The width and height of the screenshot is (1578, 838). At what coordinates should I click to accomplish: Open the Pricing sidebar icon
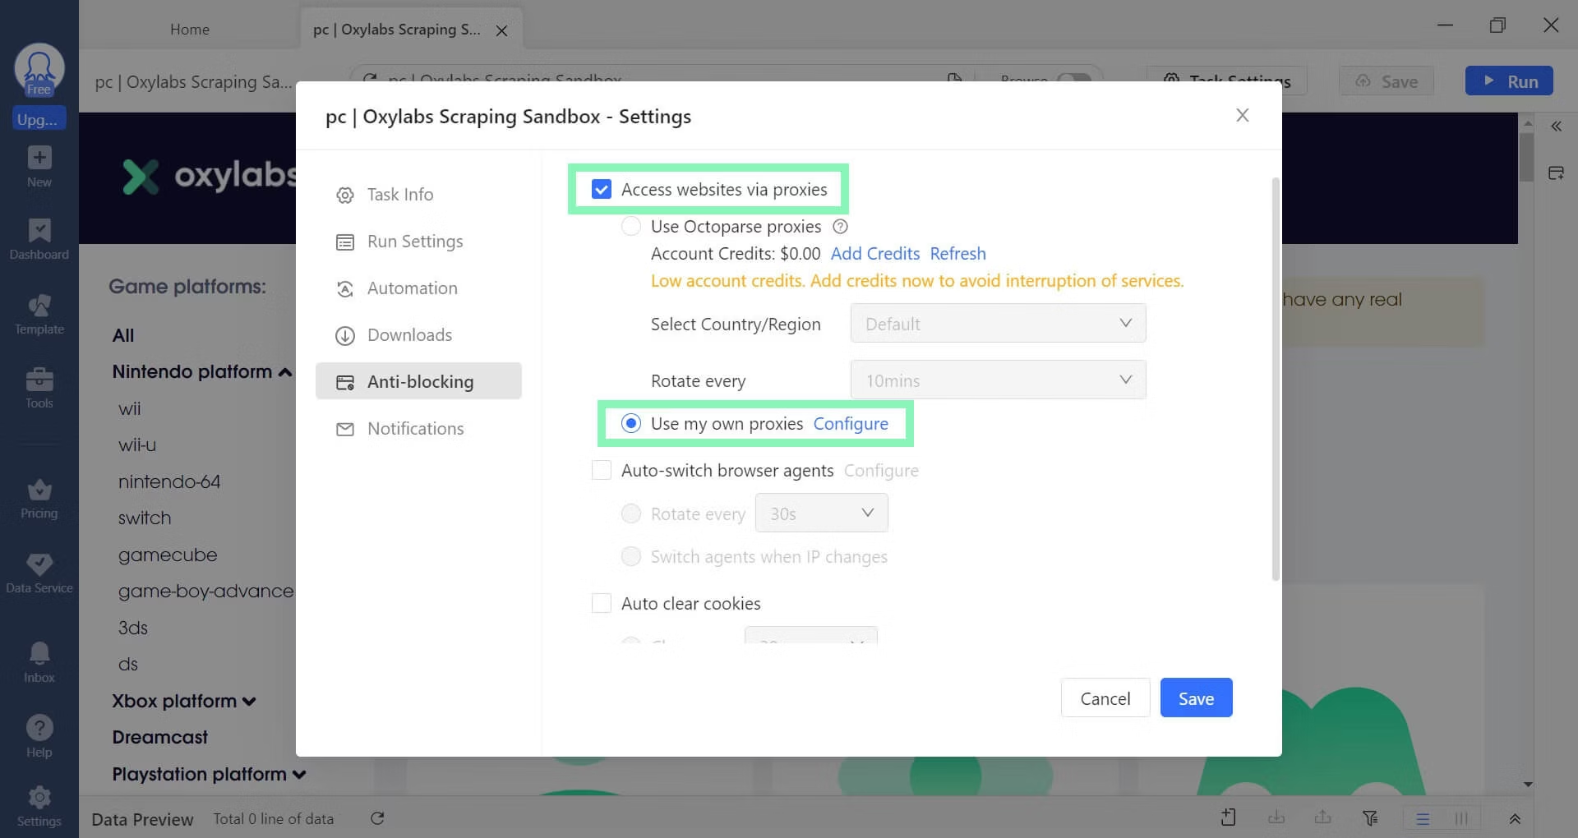point(39,490)
